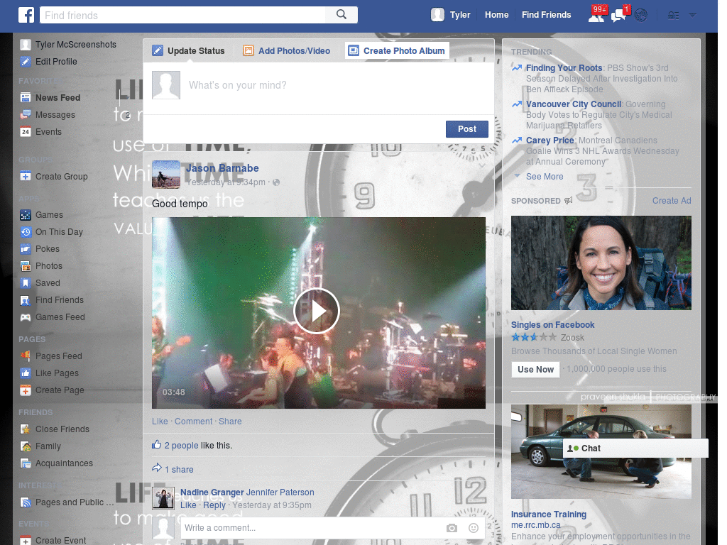Open Pages and Public feed icon

click(26, 502)
